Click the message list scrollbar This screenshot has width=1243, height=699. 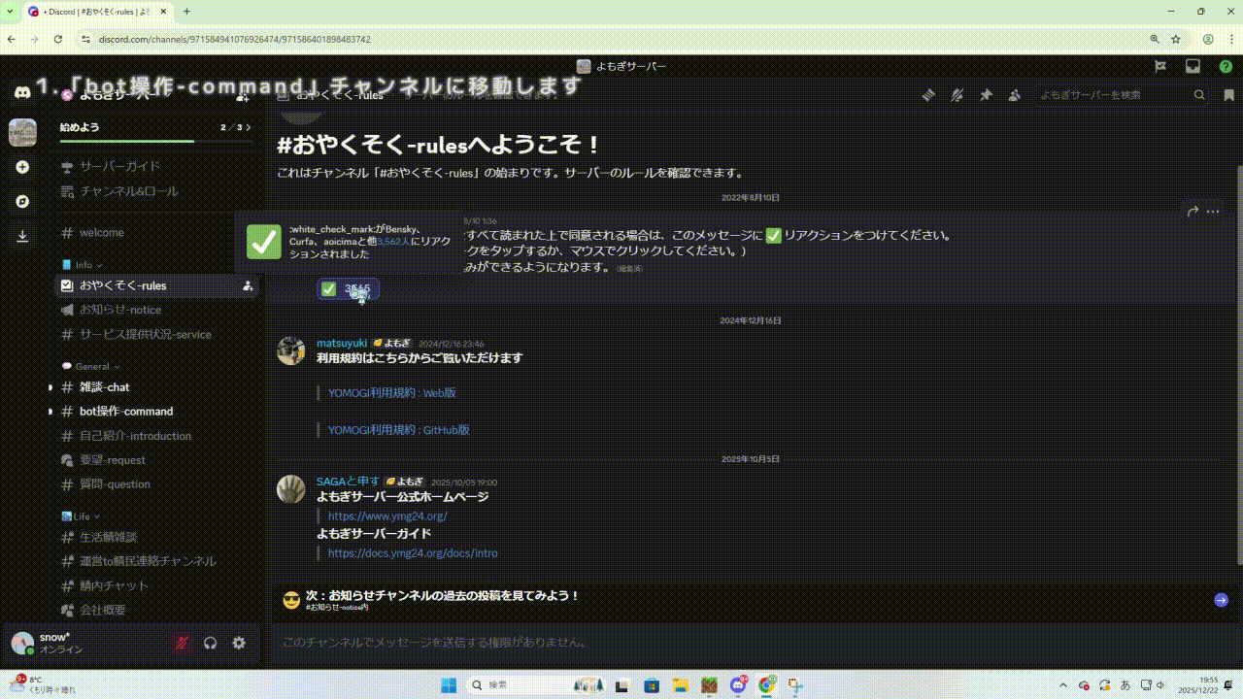click(x=1238, y=364)
